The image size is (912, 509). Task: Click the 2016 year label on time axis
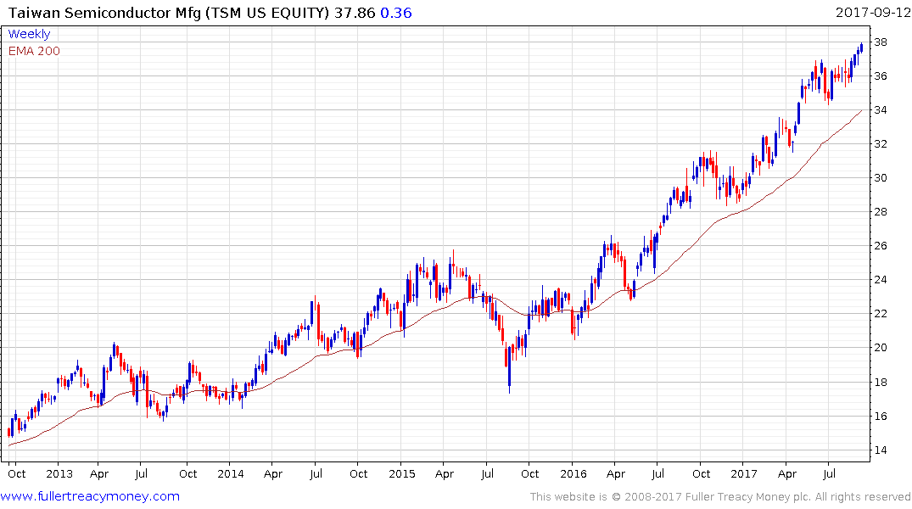pos(573,474)
